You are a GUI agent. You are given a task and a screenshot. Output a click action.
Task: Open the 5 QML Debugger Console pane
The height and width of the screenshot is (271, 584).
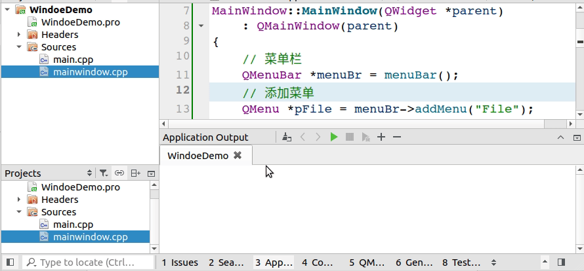[367, 262]
